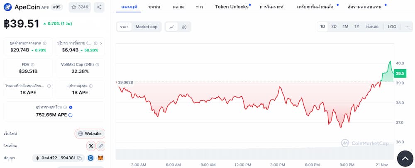Click the blue shield security icon

(91, 158)
